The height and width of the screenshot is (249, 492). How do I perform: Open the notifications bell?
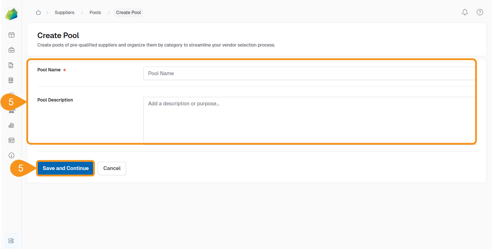point(465,12)
